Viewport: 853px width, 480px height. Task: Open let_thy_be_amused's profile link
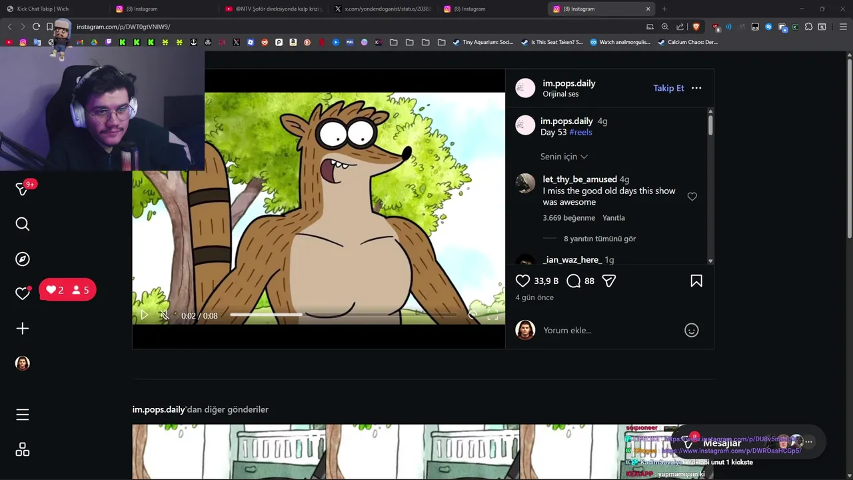pos(580,179)
